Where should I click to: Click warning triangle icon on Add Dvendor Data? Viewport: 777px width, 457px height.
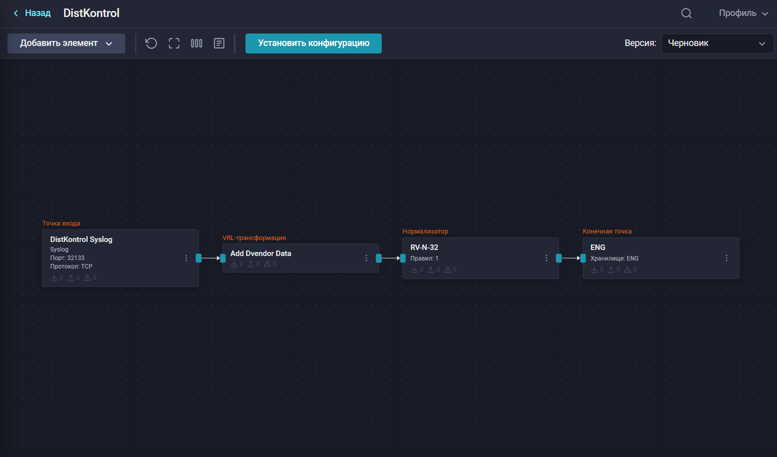coord(267,264)
